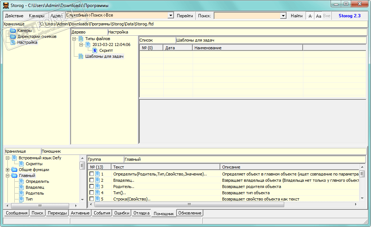Click the table scroll right arrow
The height and width of the screenshot is (227, 371).
point(356,204)
